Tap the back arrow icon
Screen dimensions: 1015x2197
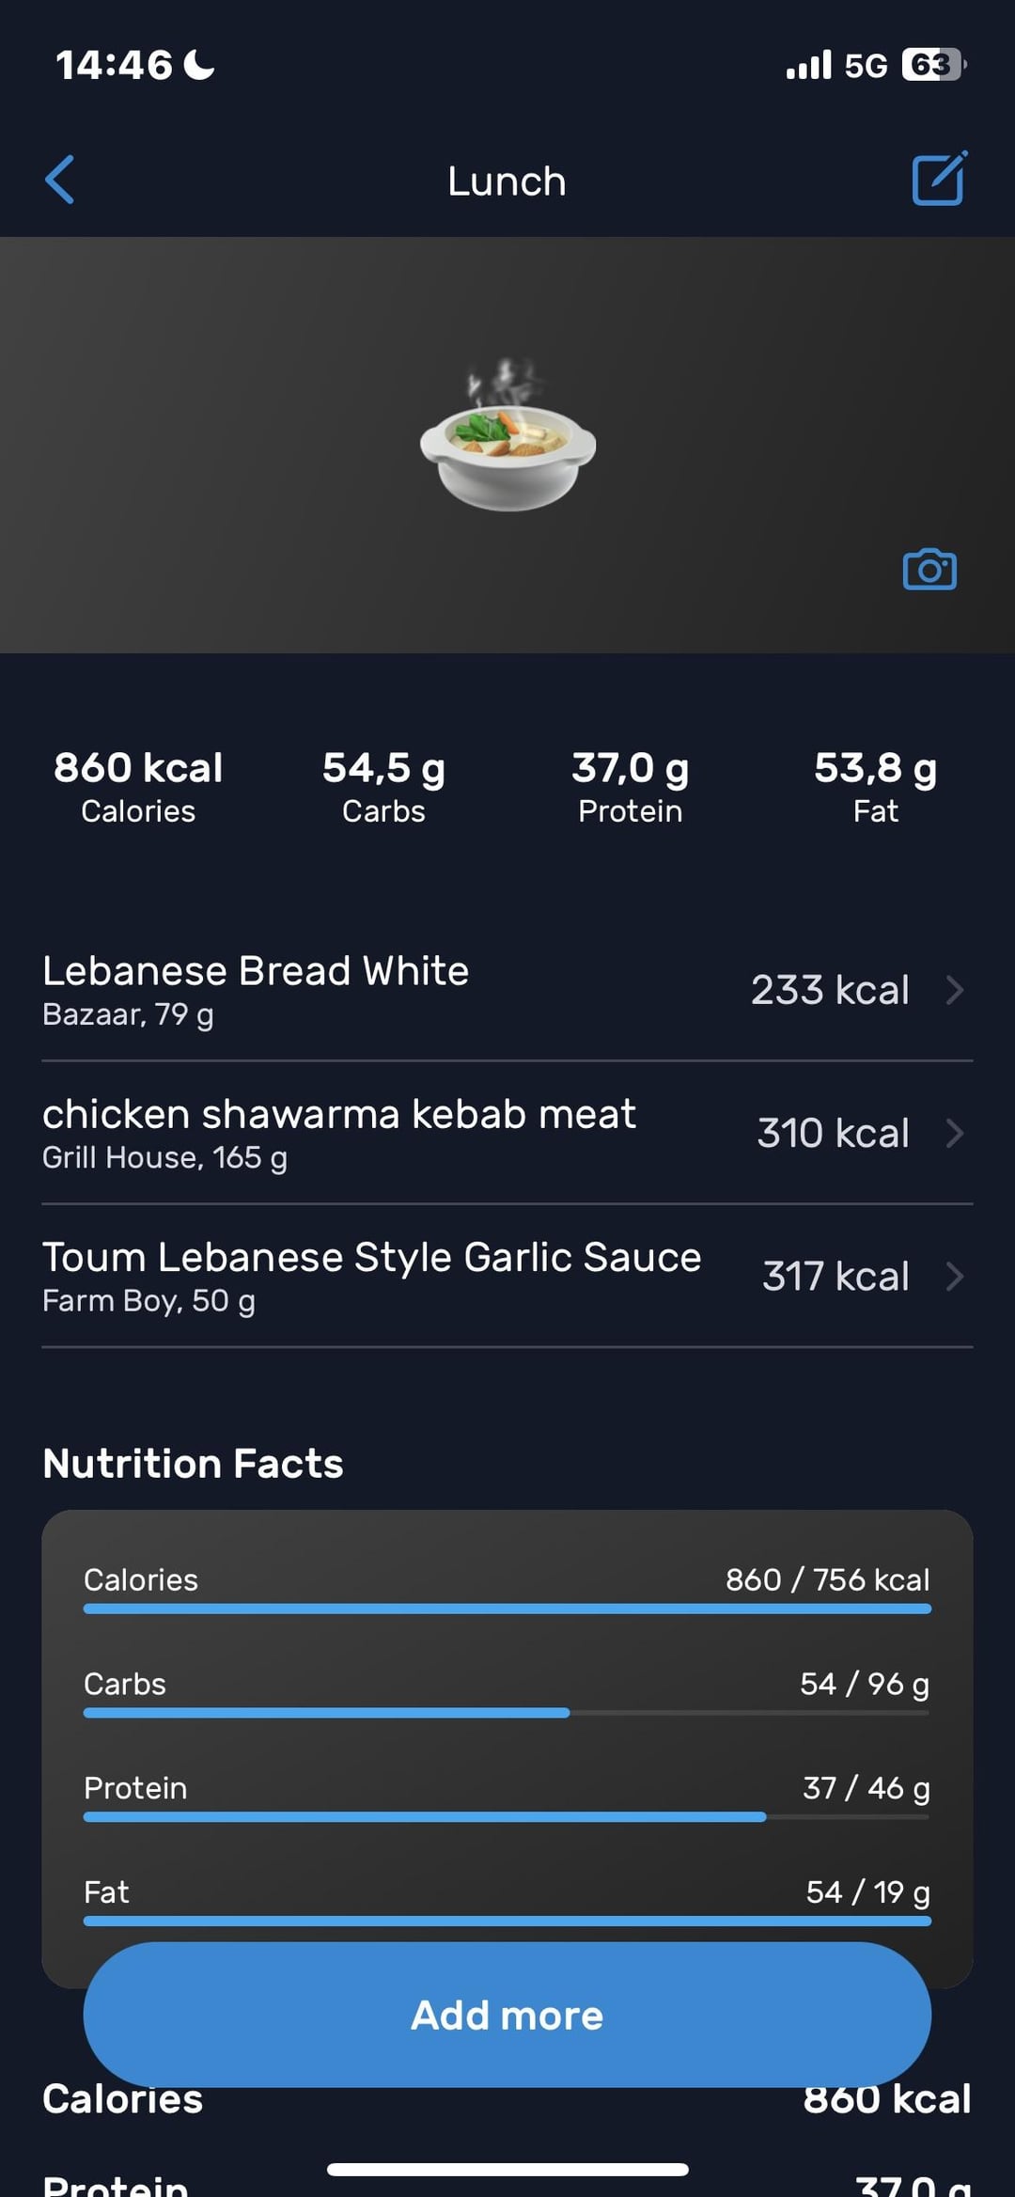pos(60,180)
